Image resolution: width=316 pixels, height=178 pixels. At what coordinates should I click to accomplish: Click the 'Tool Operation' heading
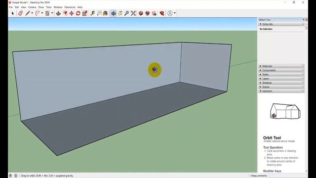click(x=273, y=147)
